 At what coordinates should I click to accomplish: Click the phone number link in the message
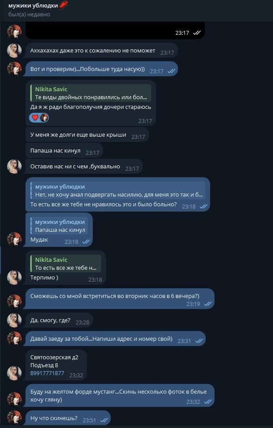47,373
